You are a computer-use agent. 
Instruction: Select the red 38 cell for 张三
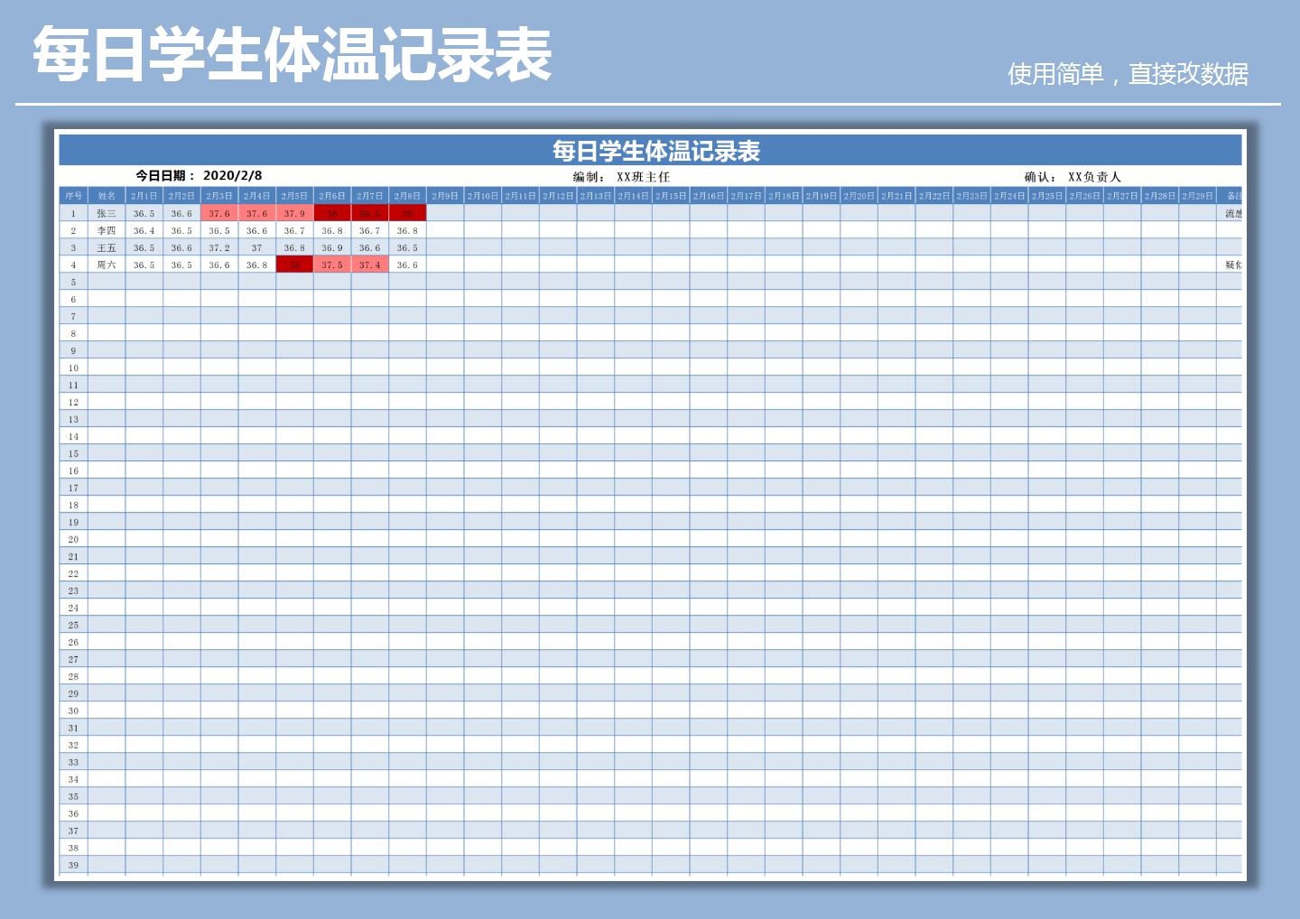click(x=331, y=213)
